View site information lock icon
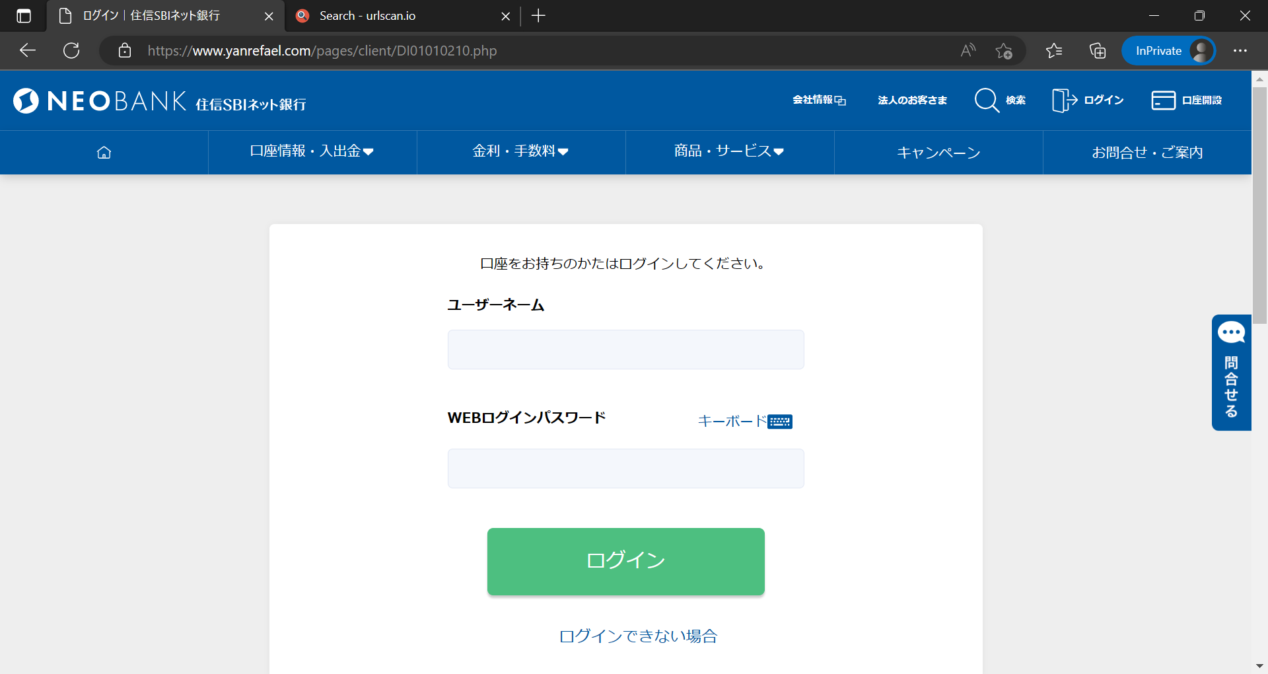Image resolution: width=1268 pixels, height=674 pixels. tap(125, 51)
